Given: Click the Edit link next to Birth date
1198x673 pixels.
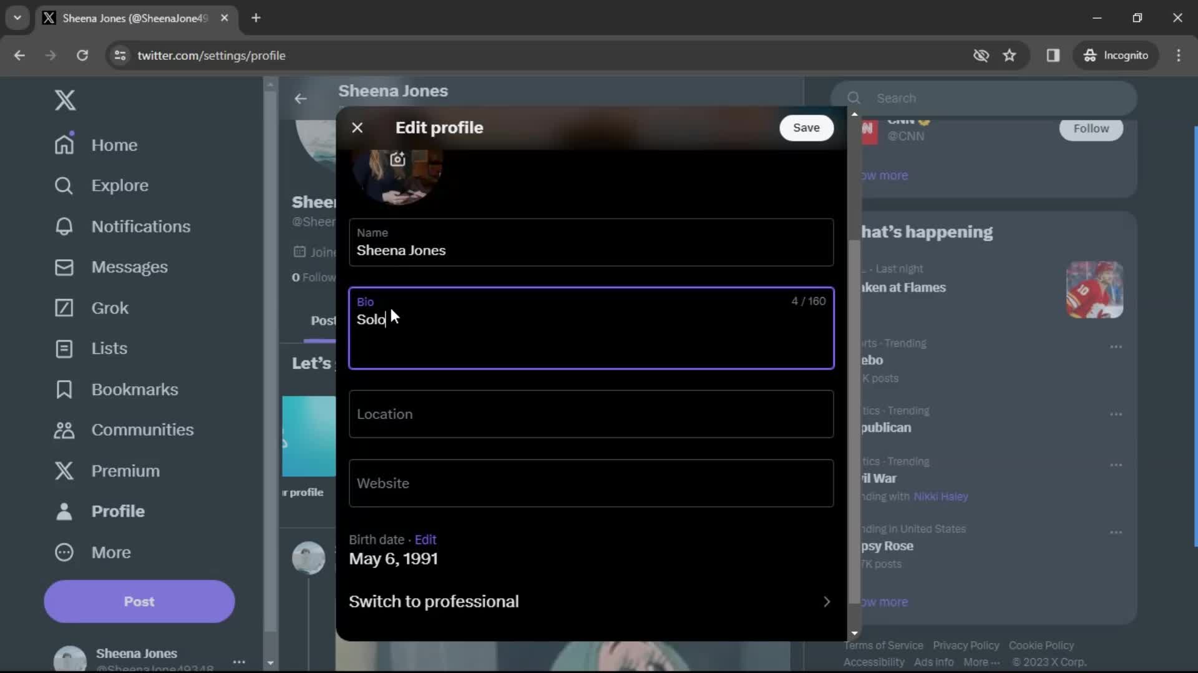Looking at the screenshot, I should 426,540.
